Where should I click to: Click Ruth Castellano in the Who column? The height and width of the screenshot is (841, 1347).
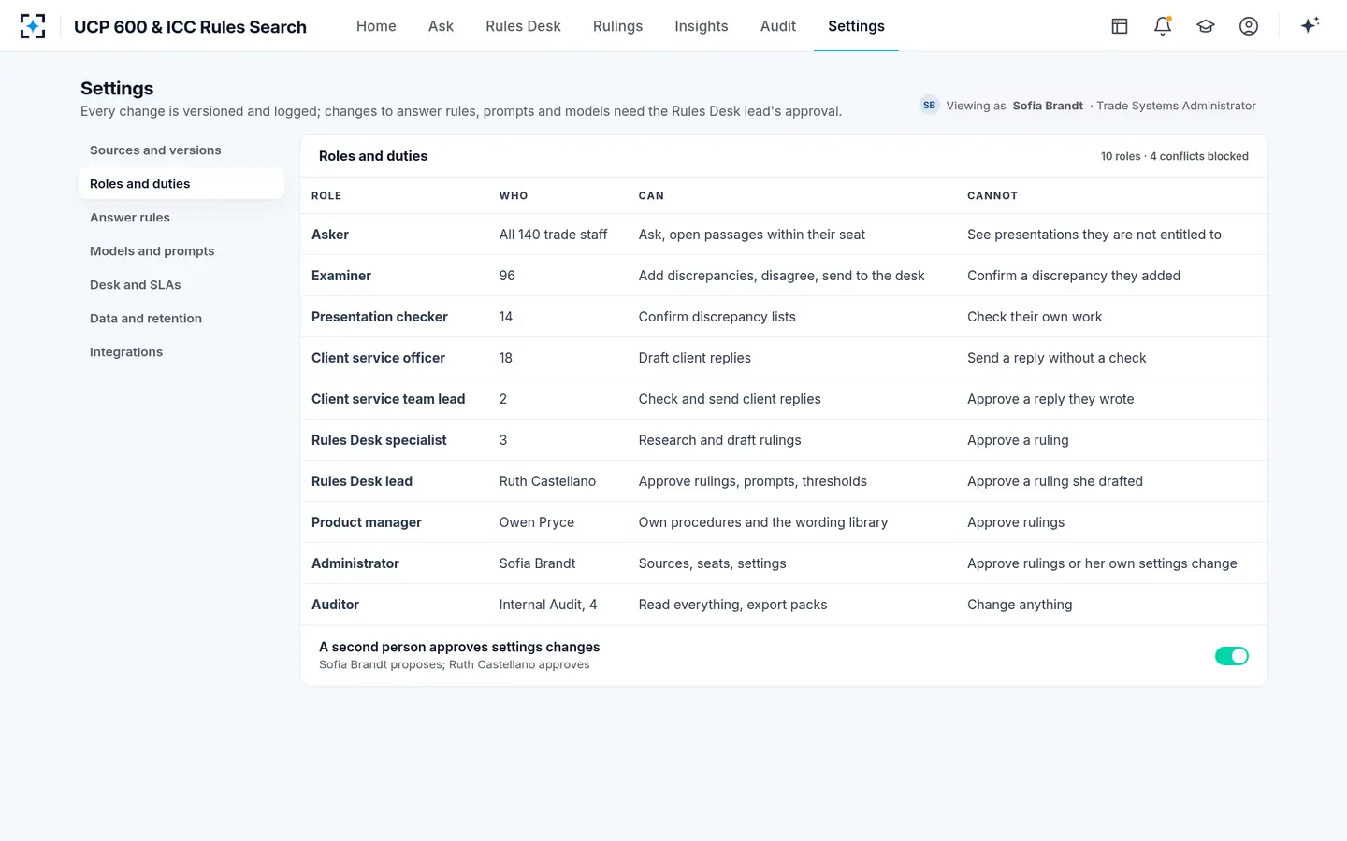click(547, 481)
